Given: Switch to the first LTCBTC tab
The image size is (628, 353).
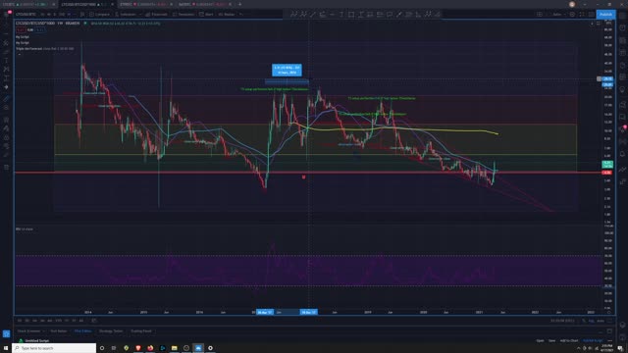Looking at the screenshot, I should pos(27,4).
